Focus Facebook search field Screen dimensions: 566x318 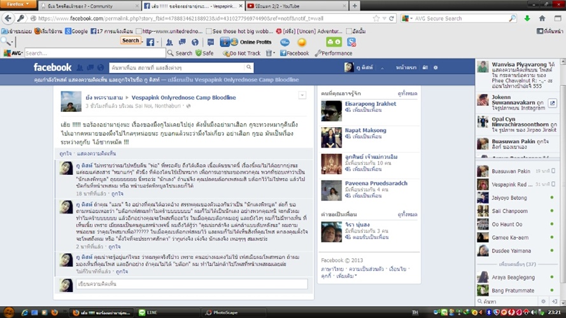177,67
